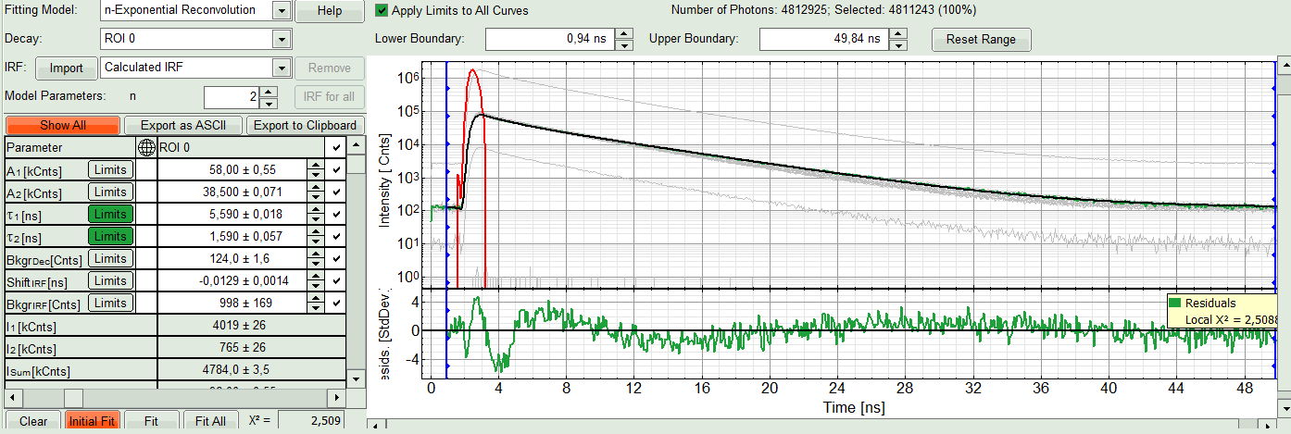Open green Limits button for τ1
Viewport: 1291px width, 434px height.
(110, 214)
